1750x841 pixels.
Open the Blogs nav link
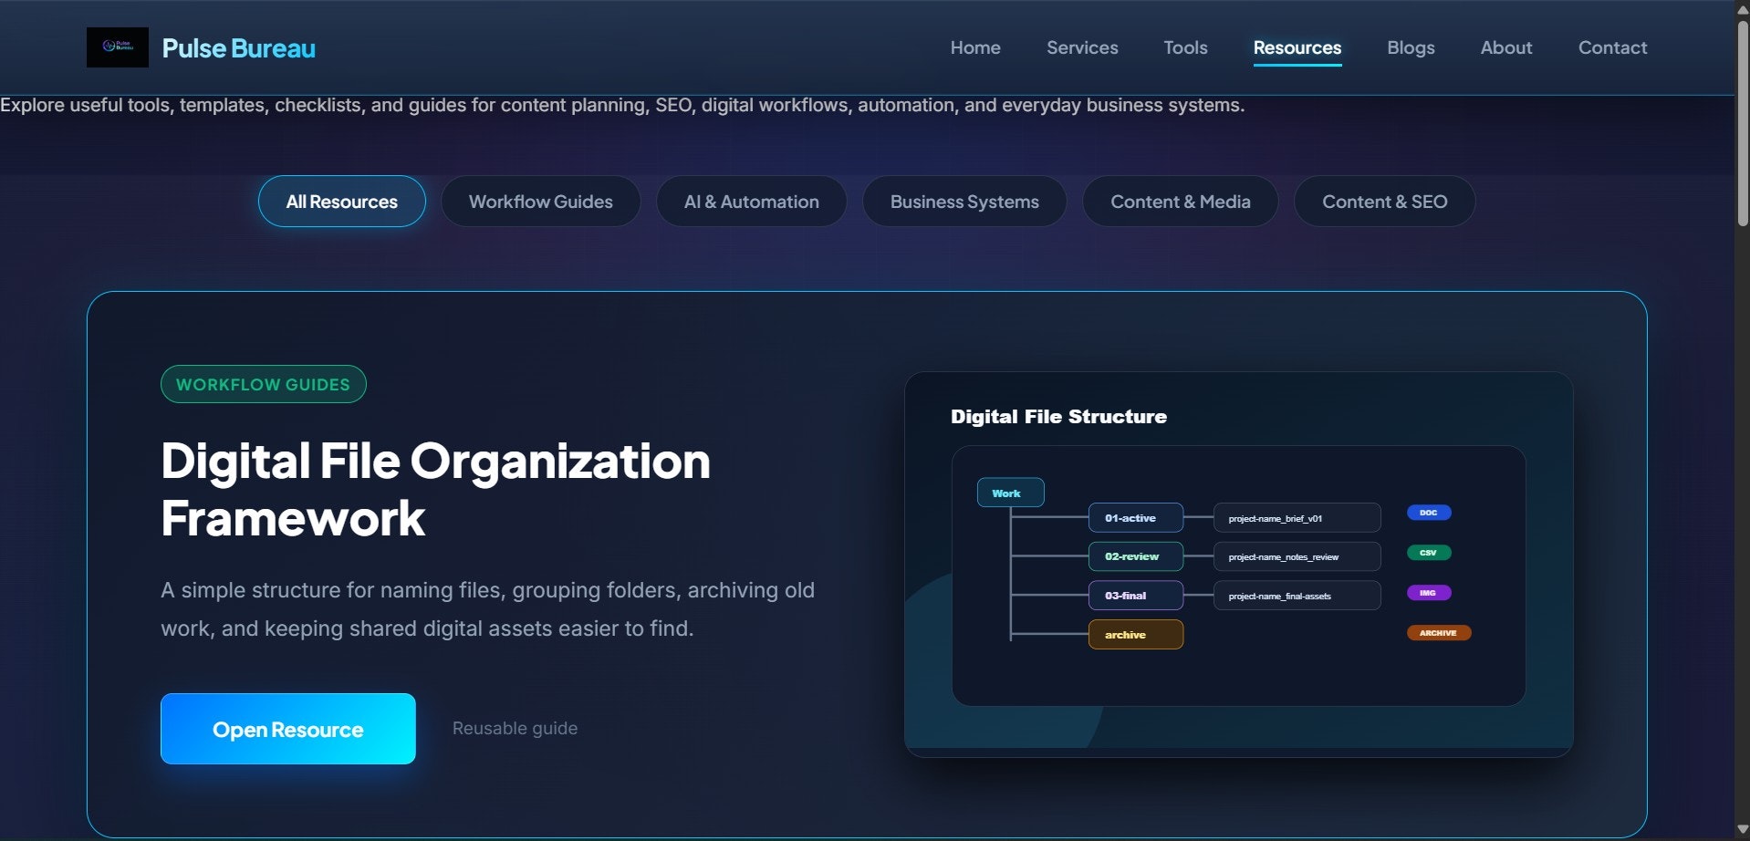pyautogui.click(x=1411, y=47)
